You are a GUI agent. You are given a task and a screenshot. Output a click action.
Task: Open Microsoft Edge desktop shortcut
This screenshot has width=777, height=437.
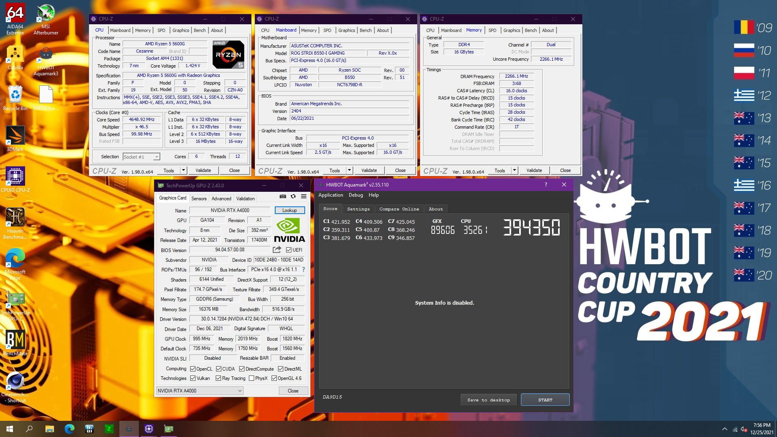[15, 264]
